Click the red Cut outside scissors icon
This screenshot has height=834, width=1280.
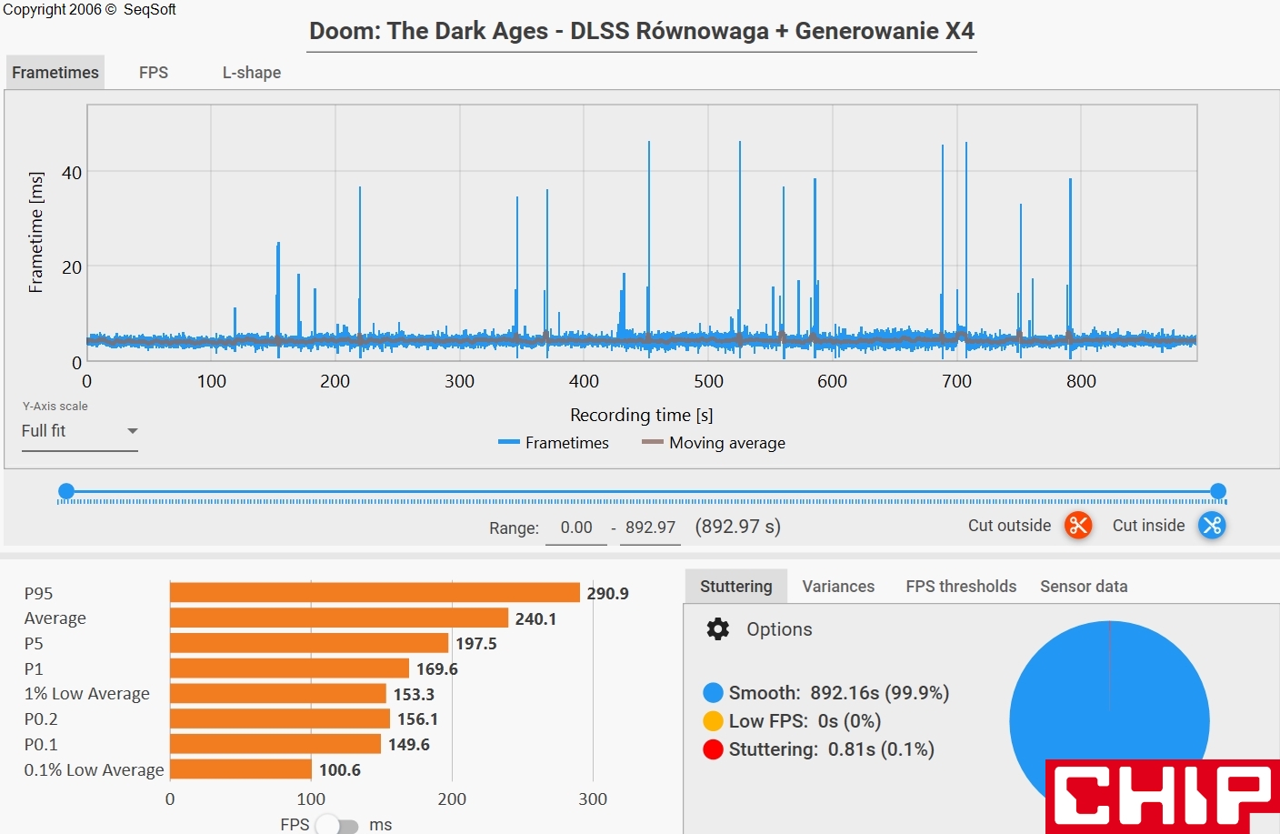click(1077, 525)
